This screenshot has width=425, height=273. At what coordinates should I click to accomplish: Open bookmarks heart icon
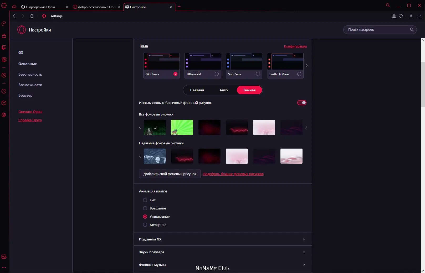coord(401,16)
